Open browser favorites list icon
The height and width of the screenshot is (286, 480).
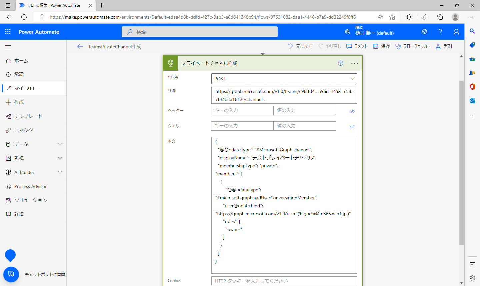click(x=425, y=17)
